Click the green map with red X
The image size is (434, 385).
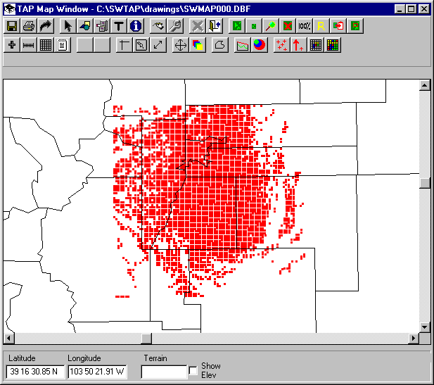tap(288, 26)
